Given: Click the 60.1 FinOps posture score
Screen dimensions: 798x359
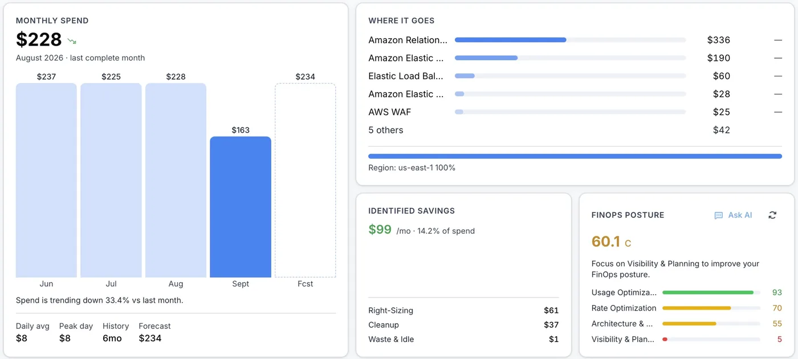Looking at the screenshot, I should [x=606, y=242].
